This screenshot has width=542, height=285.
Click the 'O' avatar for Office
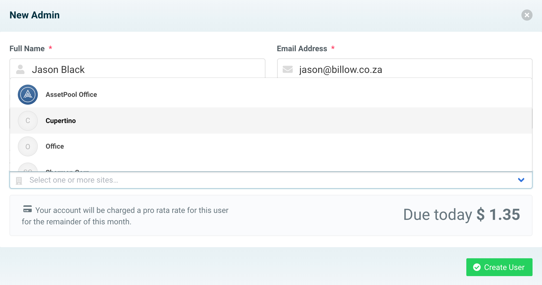[28, 146]
